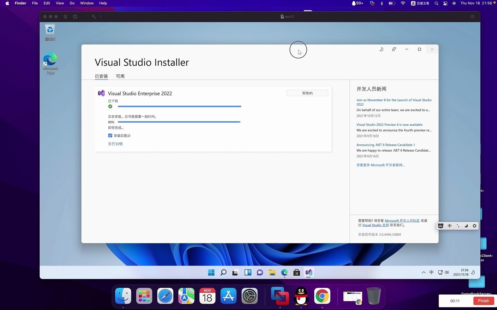
Task: Expand Windows tray hidden icons chevron
Action: coord(424,272)
